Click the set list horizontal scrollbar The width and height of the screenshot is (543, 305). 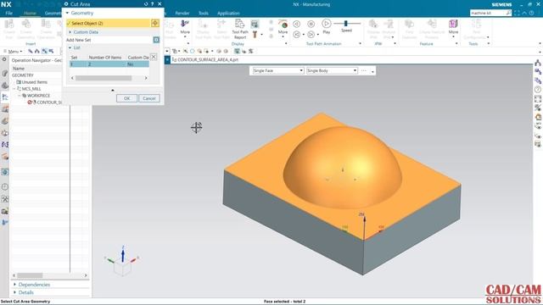coord(104,78)
